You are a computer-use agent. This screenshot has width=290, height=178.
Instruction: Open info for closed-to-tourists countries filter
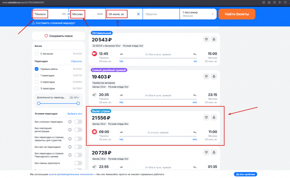(x=70, y=139)
